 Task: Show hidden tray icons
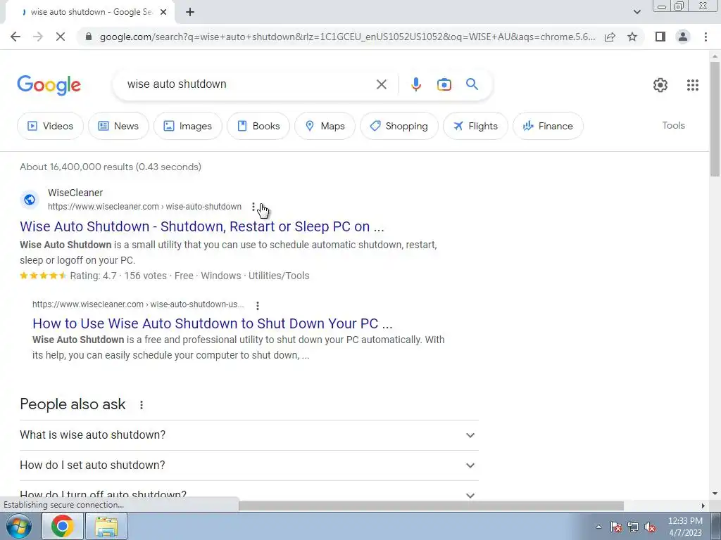coord(598,527)
